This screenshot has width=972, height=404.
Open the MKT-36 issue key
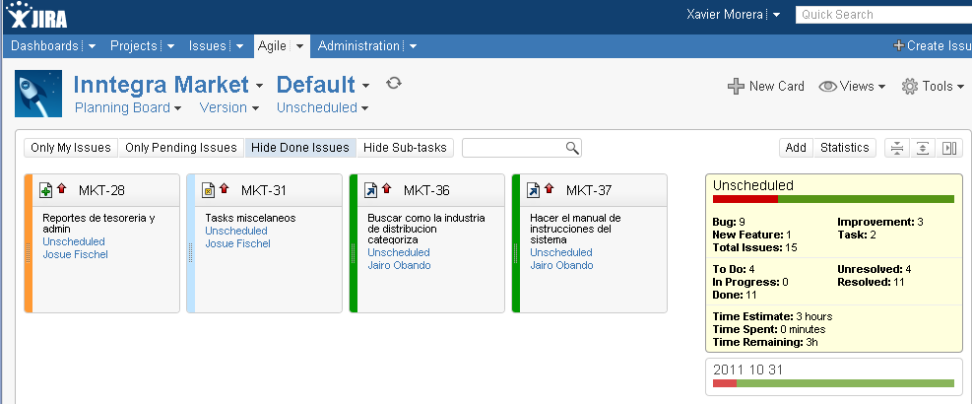(426, 190)
